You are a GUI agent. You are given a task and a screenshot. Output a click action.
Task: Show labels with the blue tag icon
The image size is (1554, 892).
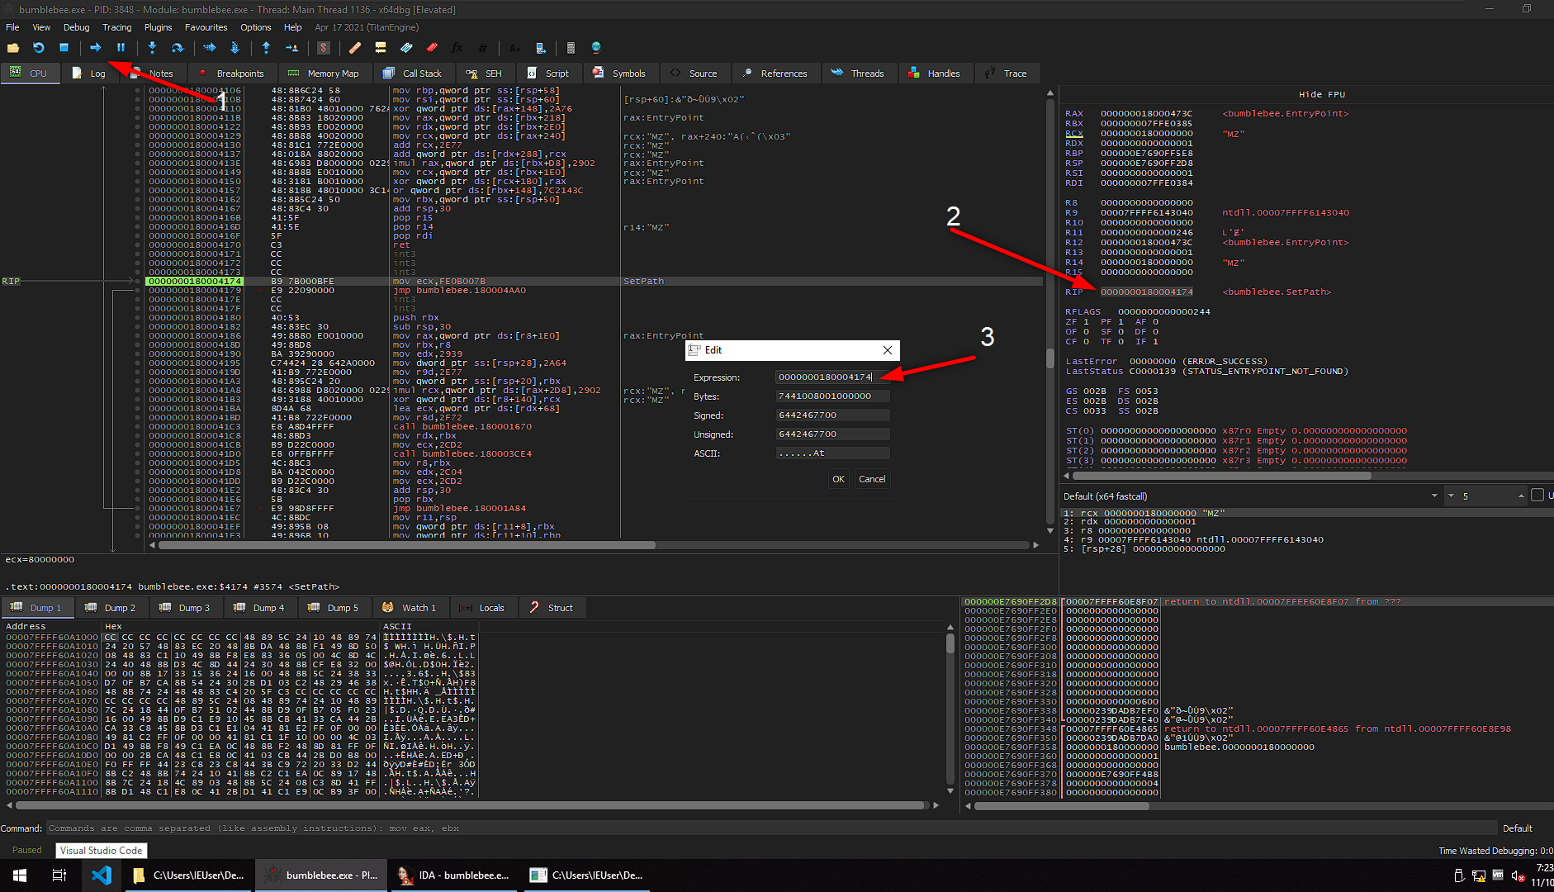click(406, 48)
